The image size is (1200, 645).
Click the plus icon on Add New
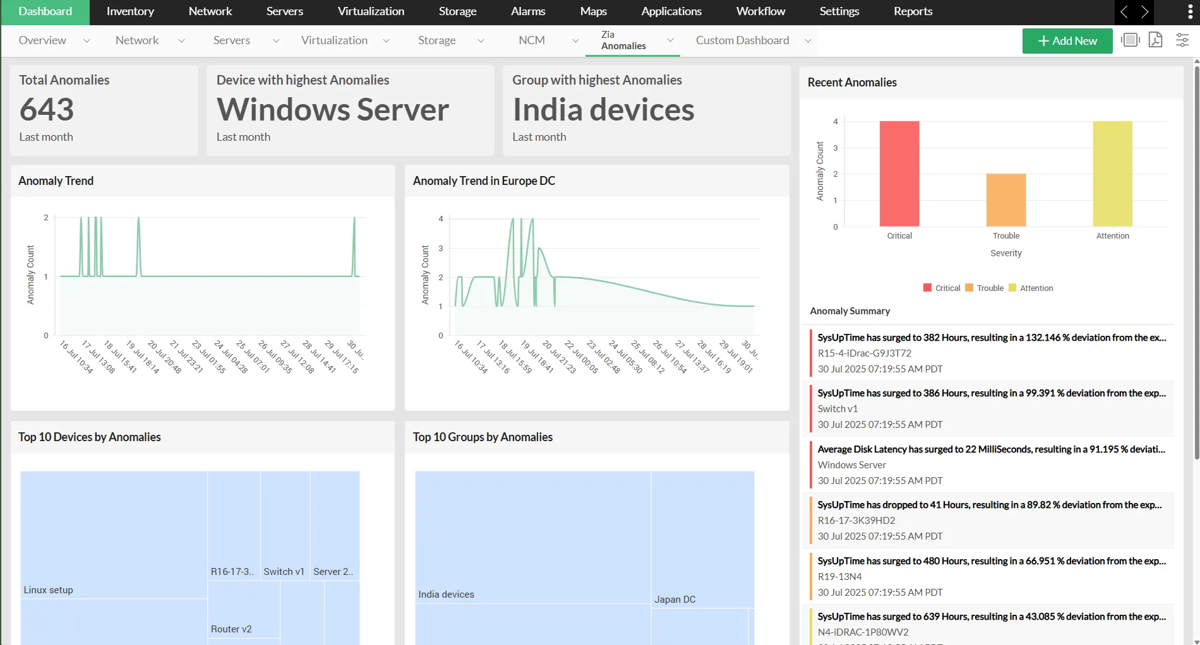click(1043, 40)
